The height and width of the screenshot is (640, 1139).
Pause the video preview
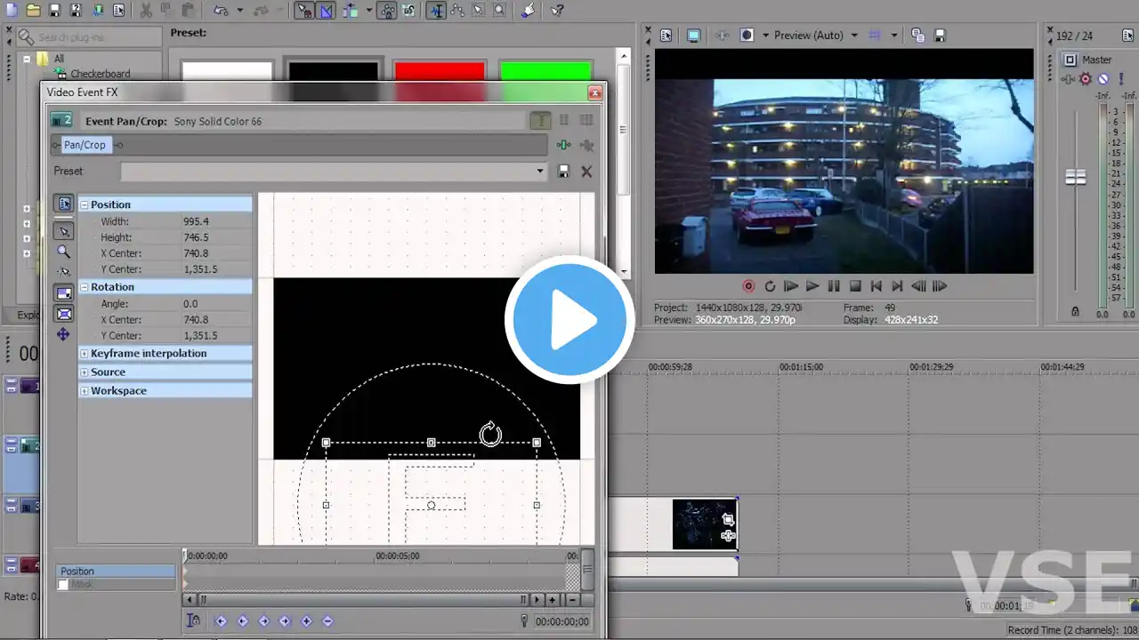pyautogui.click(x=834, y=286)
